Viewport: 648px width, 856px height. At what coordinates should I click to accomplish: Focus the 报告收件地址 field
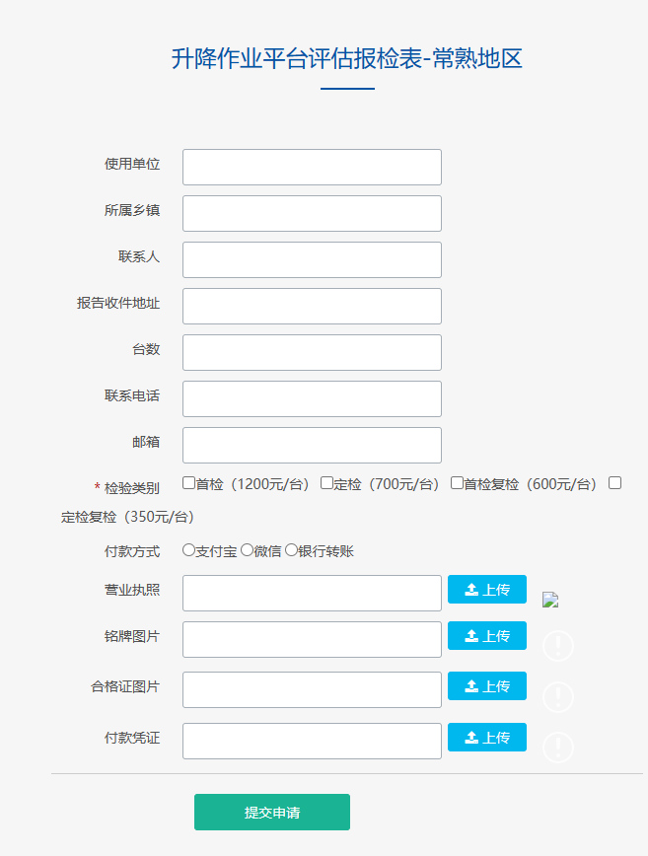[312, 306]
